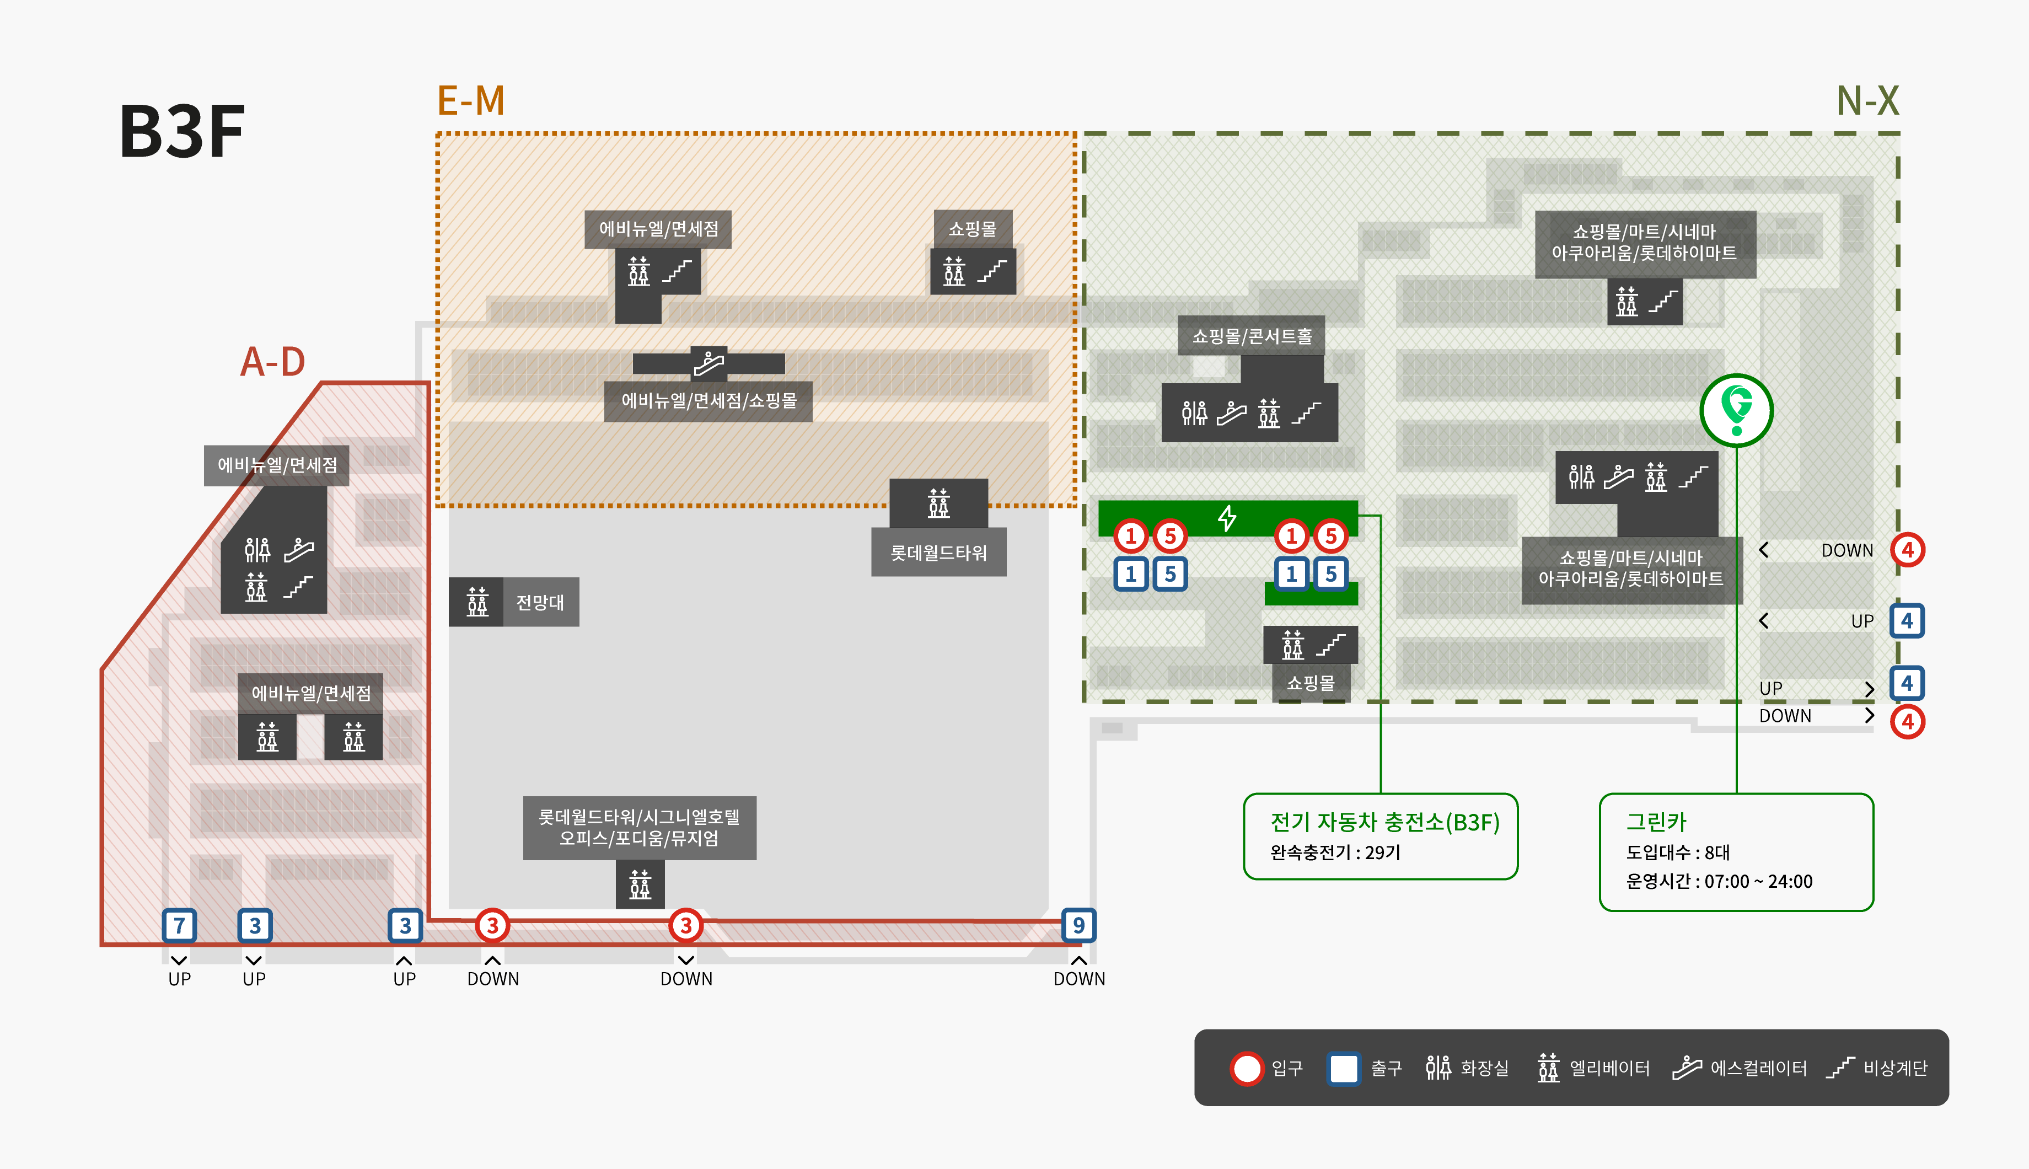Select the blue exit 7 square marker

[x=180, y=926]
